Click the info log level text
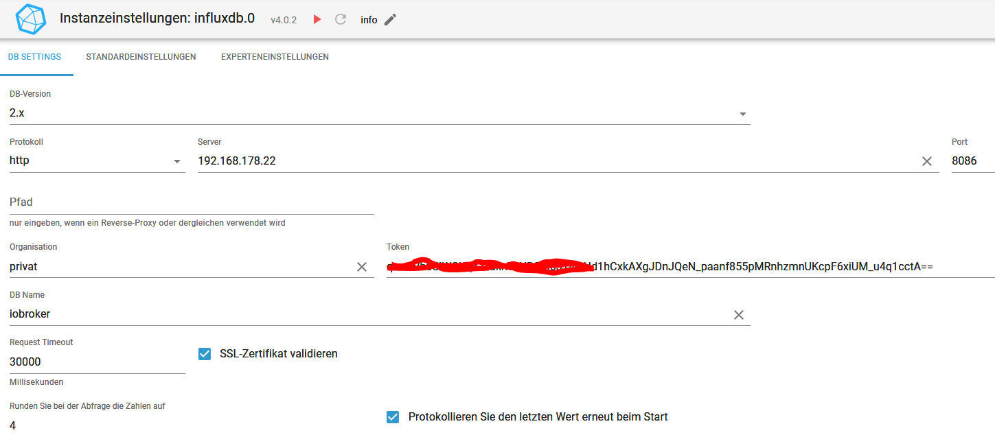The height and width of the screenshot is (437, 995). [x=369, y=20]
